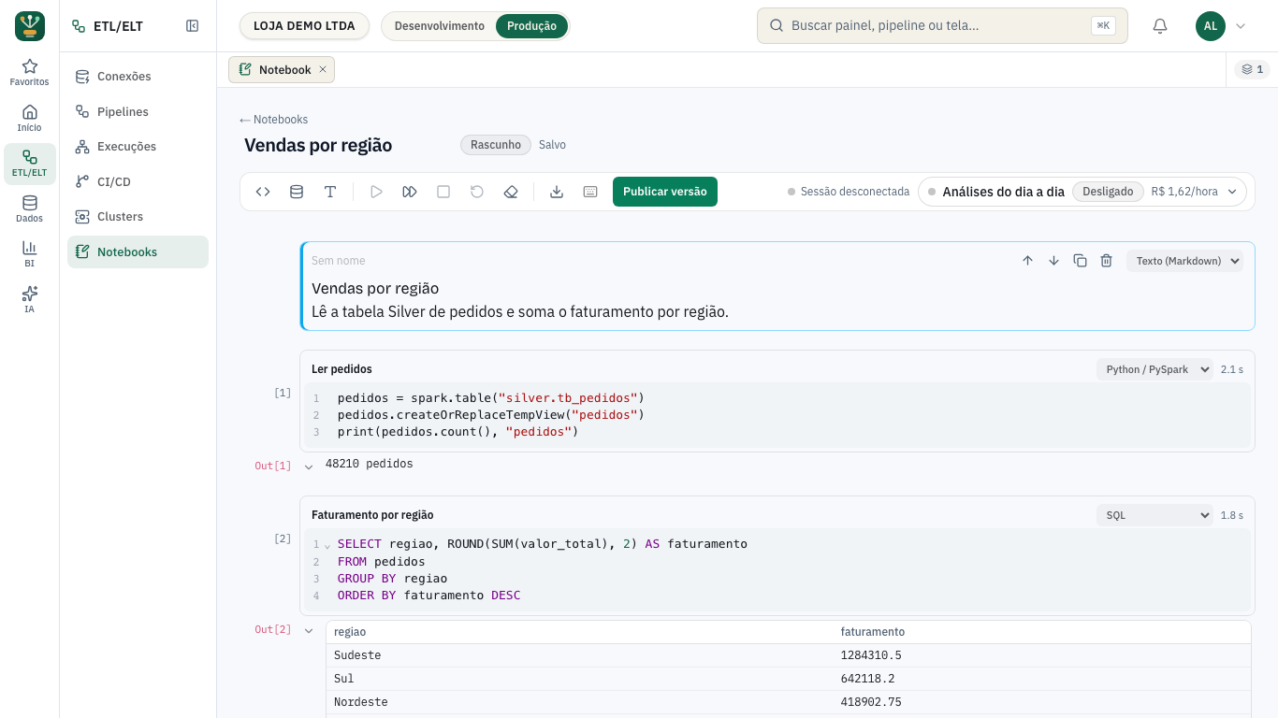Open Dados in the left rail
Screen dimensions: 1278x718
(x=30, y=209)
